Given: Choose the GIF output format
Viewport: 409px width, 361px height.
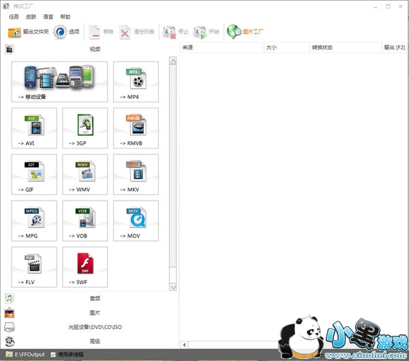Looking at the screenshot, I should (34, 175).
